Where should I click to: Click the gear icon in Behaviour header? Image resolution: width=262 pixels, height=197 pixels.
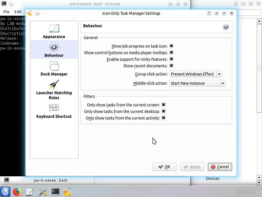226,27
